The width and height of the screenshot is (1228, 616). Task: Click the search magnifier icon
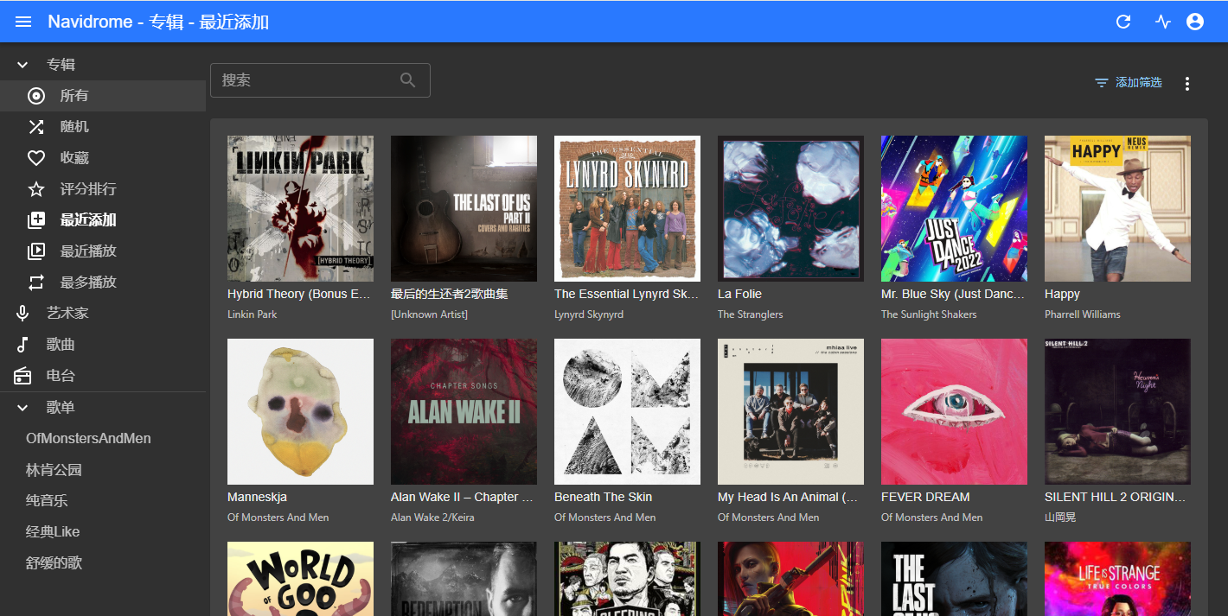tap(408, 80)
